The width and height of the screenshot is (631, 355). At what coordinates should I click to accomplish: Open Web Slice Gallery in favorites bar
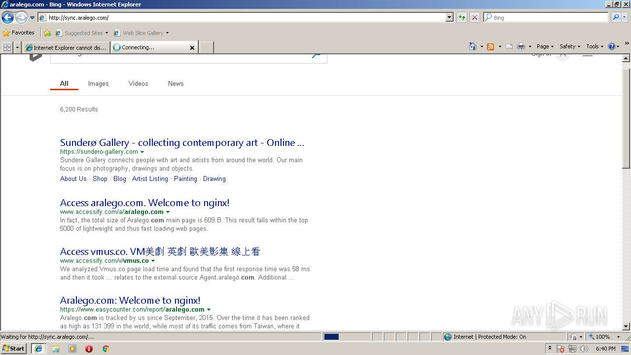[x=141, y=33]
